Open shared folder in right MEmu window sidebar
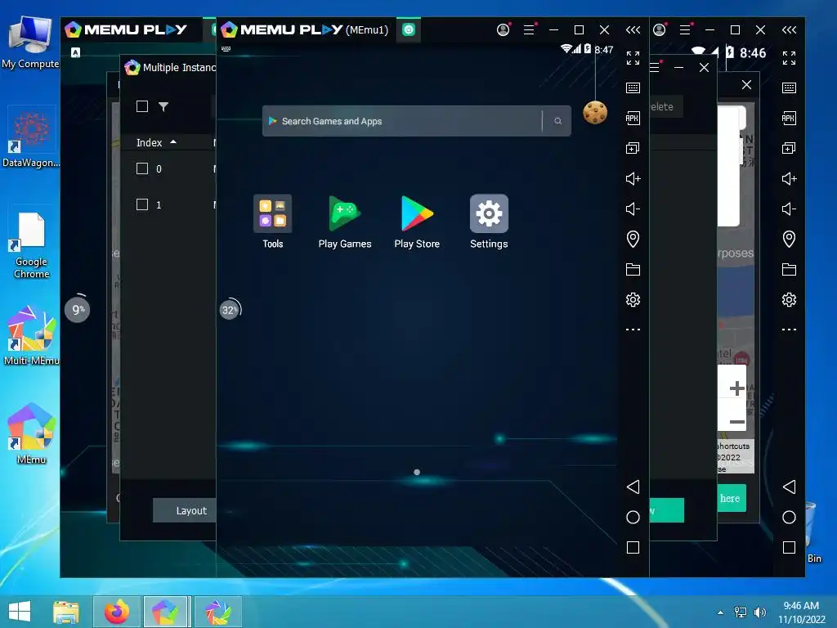This screenshot has width=837, height=628. click(789, 269)
